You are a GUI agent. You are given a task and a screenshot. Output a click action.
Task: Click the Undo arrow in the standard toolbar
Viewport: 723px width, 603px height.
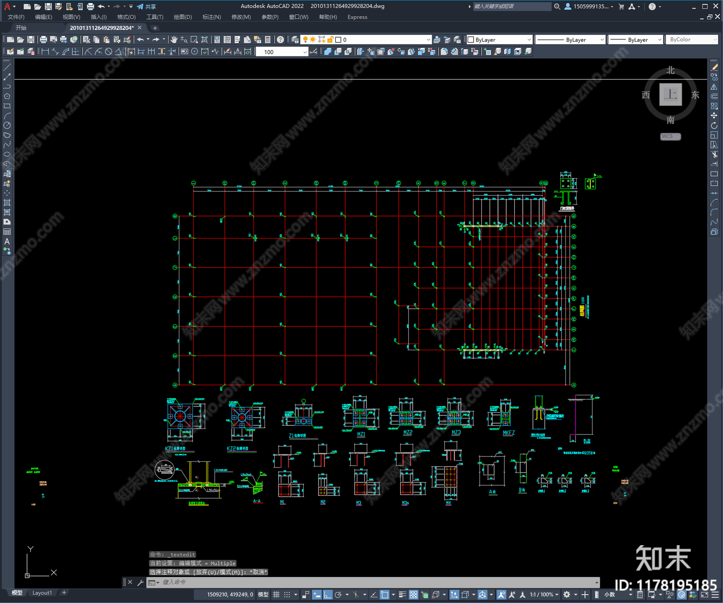click(x=141, y=40)
